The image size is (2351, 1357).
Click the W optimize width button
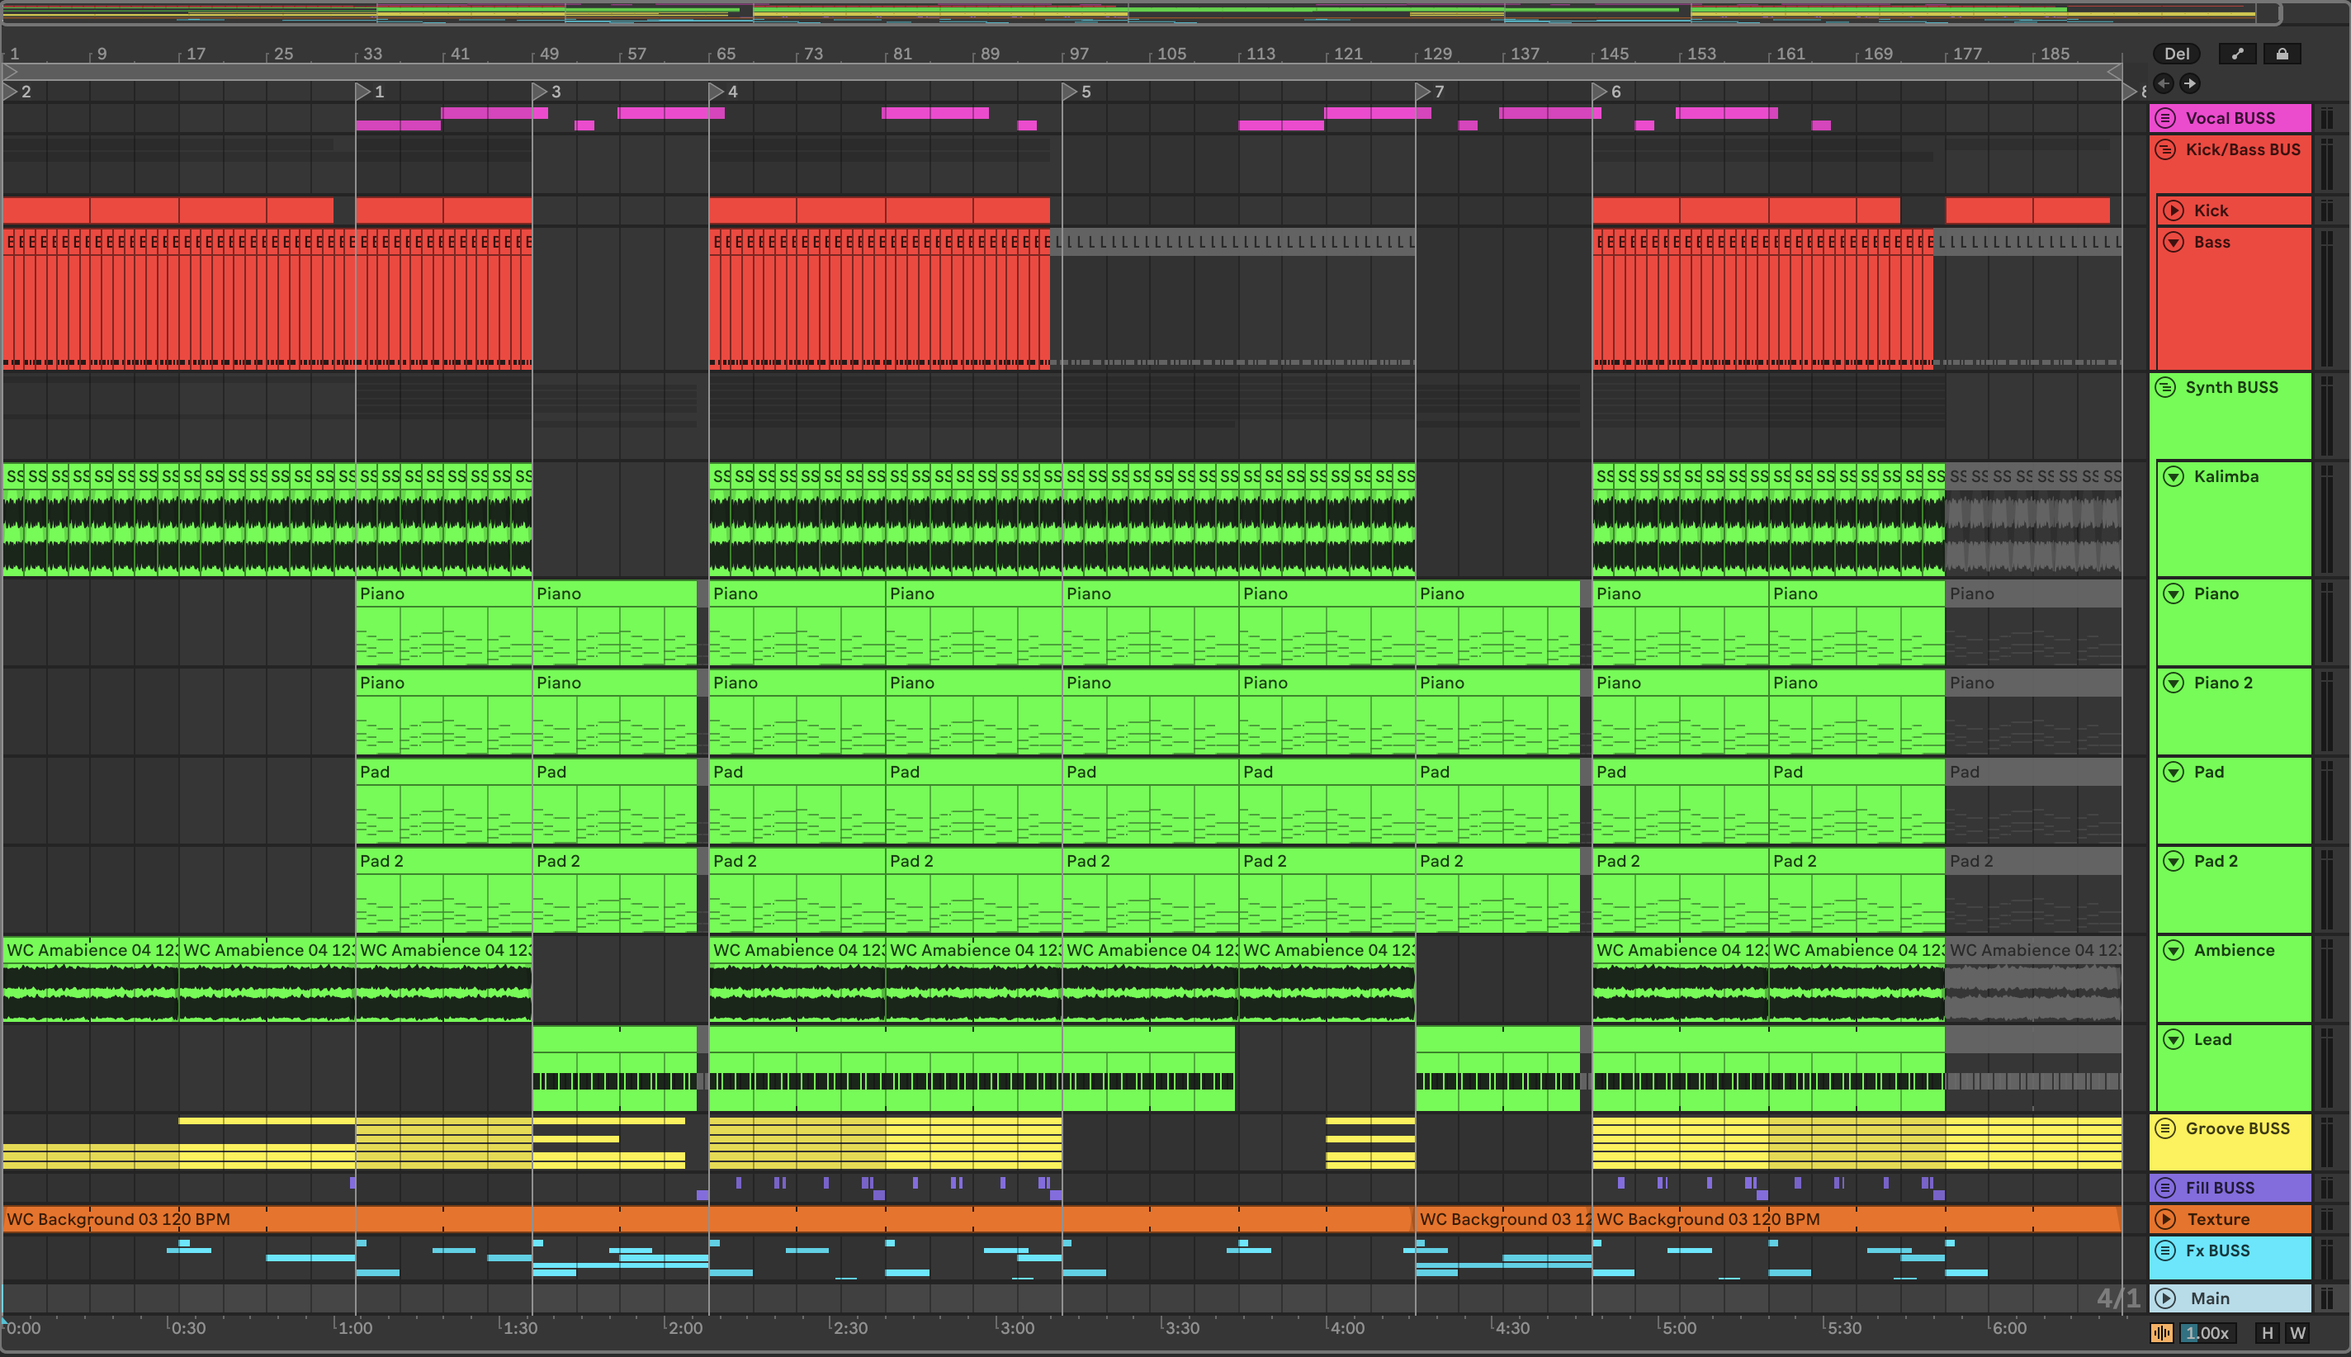(2298, 1333)
